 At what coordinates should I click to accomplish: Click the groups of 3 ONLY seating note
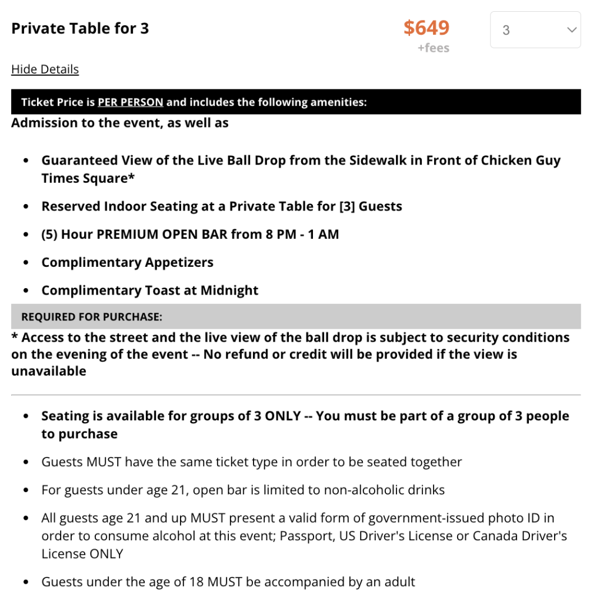click(x=305, y=424)
